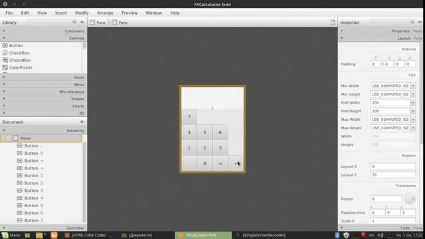Select the Button control icon in Library

click(x=5, y=46)
